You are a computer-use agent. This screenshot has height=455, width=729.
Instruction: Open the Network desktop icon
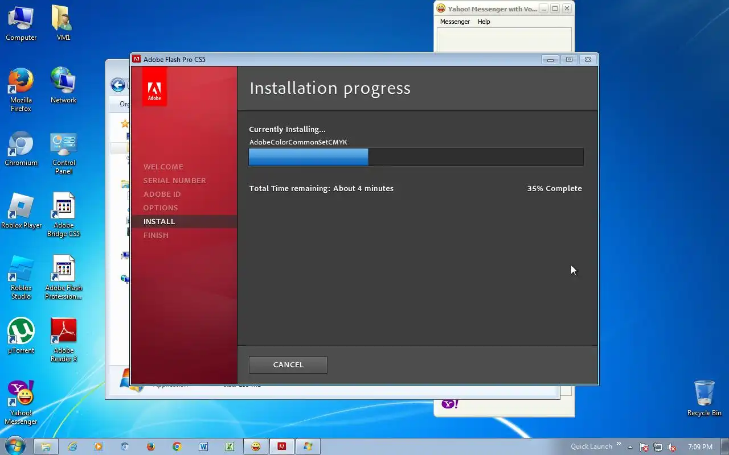(x=63, y=86)
